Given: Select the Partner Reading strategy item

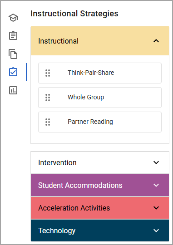Looking at the screenshot, I should click(100, 122).
